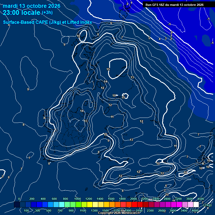
Task: Open the Copyright 2026 Meteociel.fr link
Action: [x=119, y=213]
